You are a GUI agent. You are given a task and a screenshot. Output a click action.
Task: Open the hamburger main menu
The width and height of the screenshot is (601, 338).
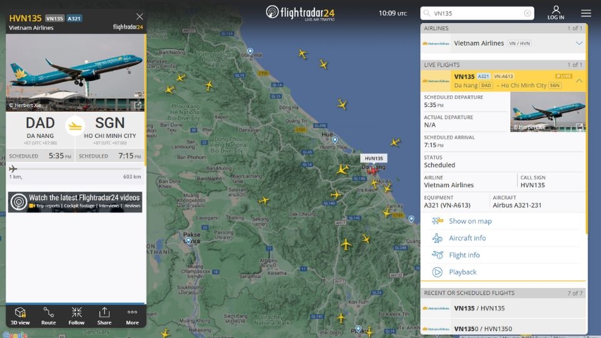tap(586, 13)
